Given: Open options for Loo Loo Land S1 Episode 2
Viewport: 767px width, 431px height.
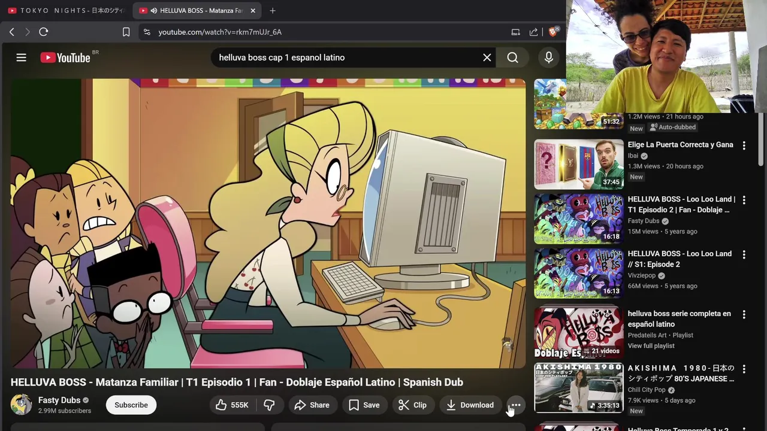Looking at the screenshot, I should click(x=744, y=254).
